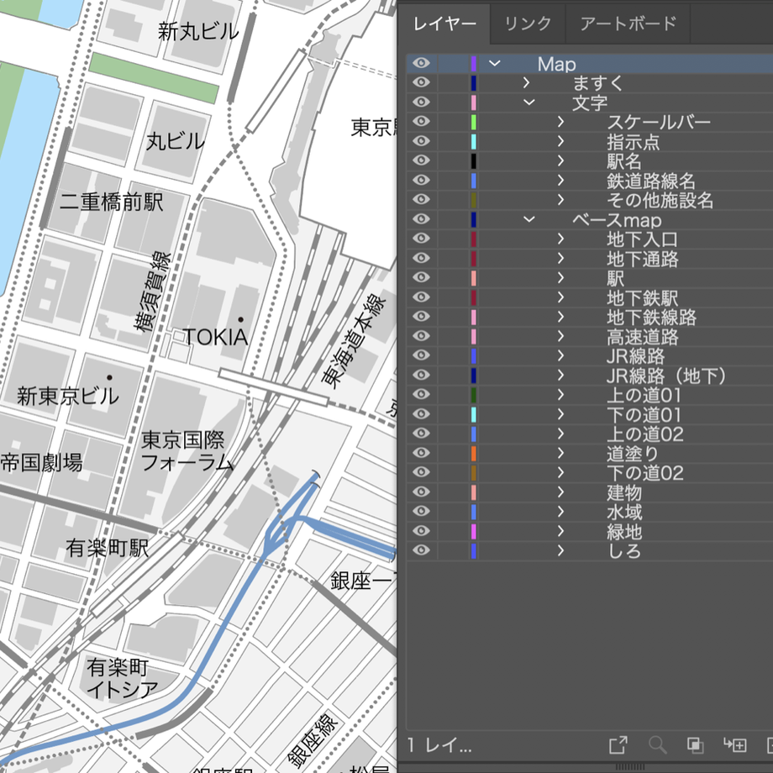The width and height of the screenshot is (773, 773).
Task: Toggle the eye for JR線路 layer
Action: click(x=421, y=355)
